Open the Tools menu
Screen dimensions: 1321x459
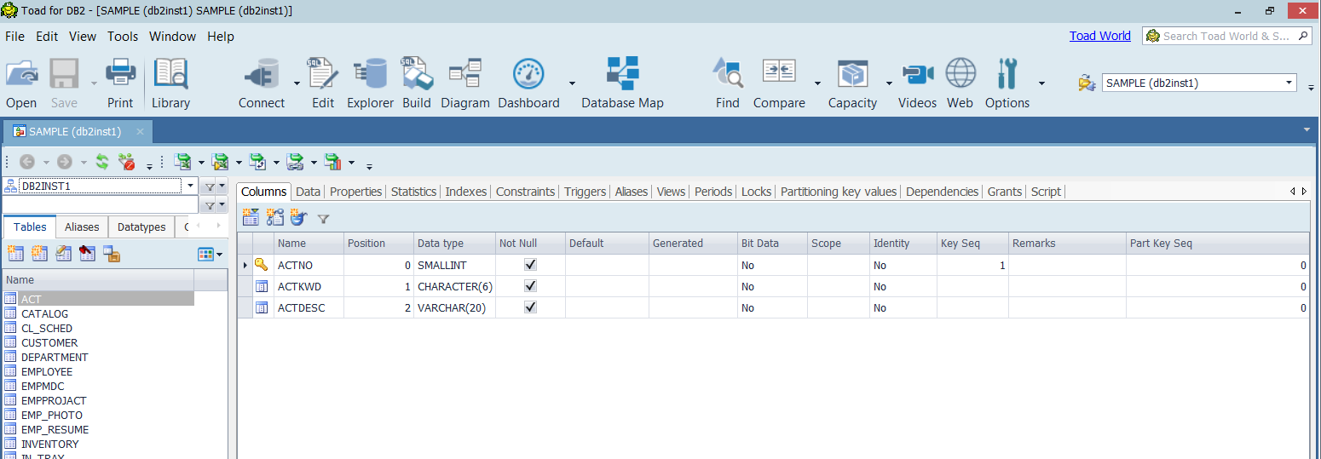point(123,37)
